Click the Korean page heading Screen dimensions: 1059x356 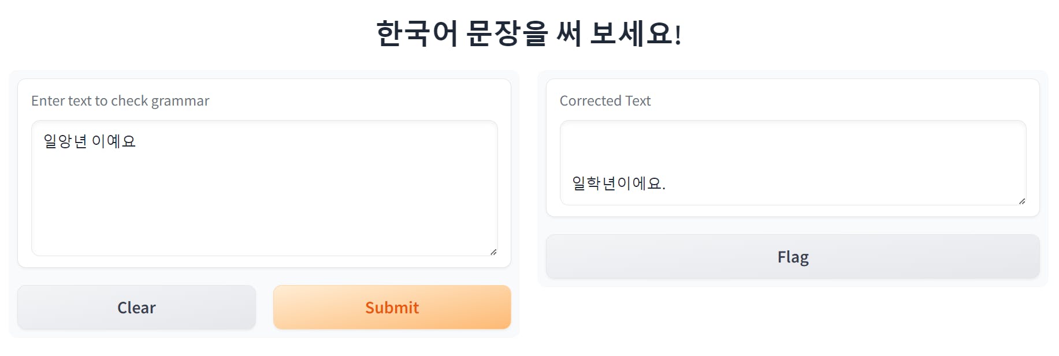pyautogui.click(x=529, y=33)
